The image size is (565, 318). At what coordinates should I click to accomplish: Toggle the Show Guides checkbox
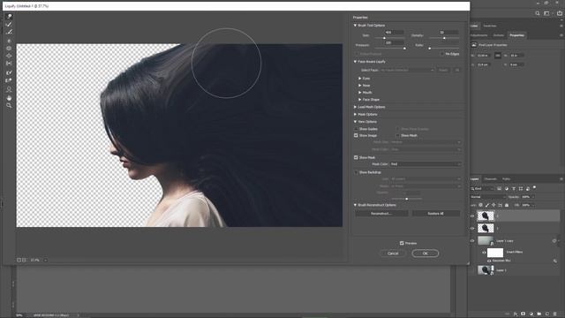point(356,129)
